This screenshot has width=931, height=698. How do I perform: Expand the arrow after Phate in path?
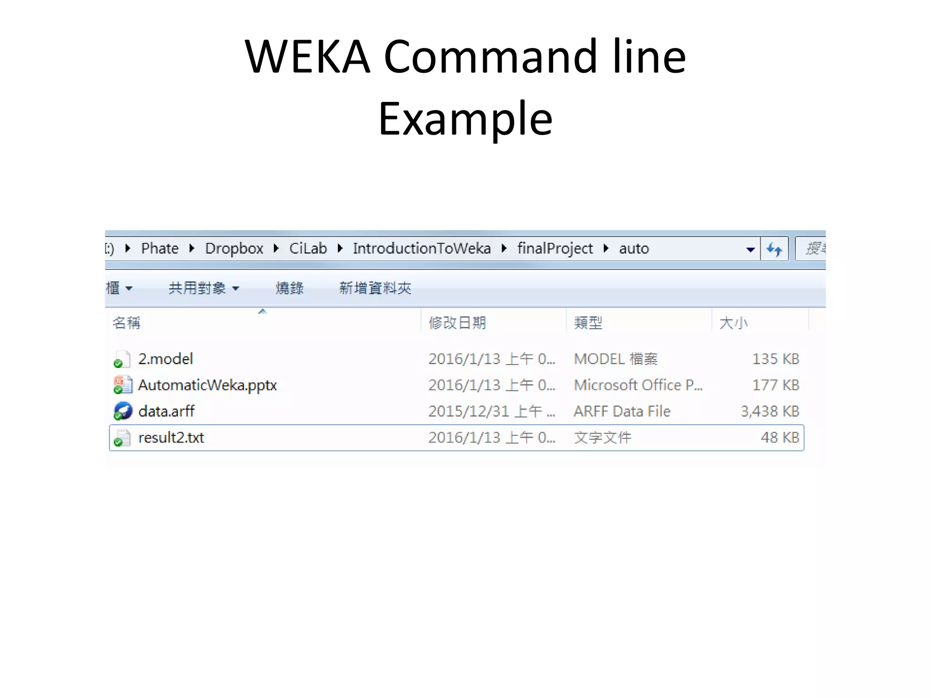(x=192, y=248)
